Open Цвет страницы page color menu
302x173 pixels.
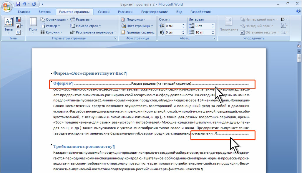coord(137,26)
